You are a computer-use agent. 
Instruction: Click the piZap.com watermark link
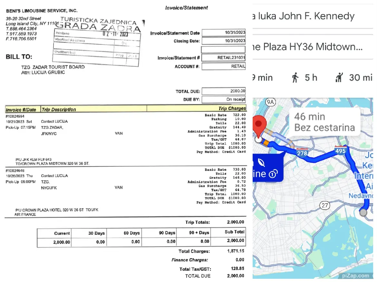355,276
